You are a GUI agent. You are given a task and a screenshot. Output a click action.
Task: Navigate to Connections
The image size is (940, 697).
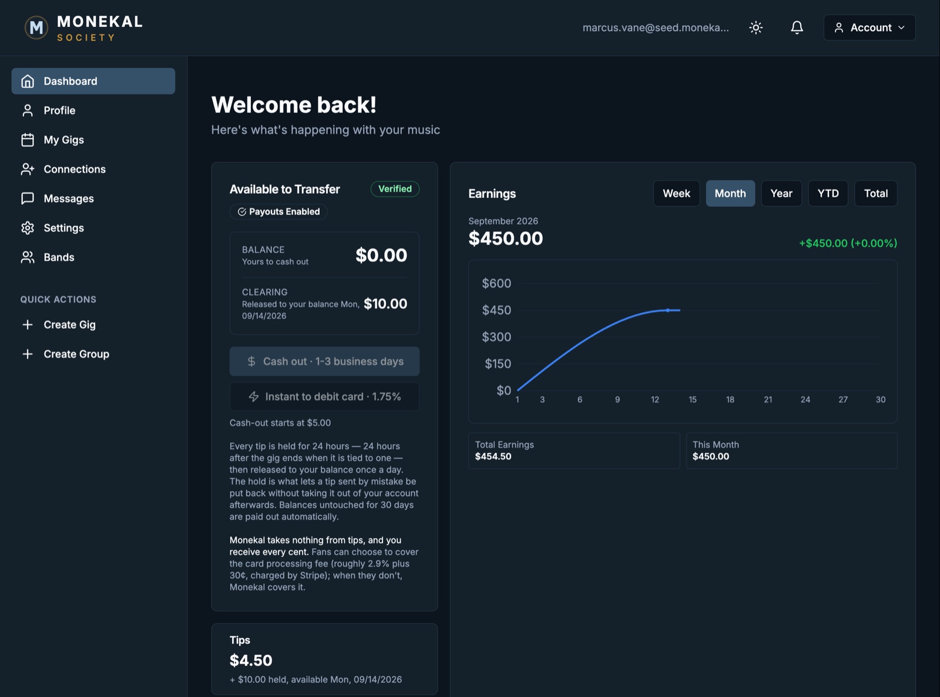point(93,169)
